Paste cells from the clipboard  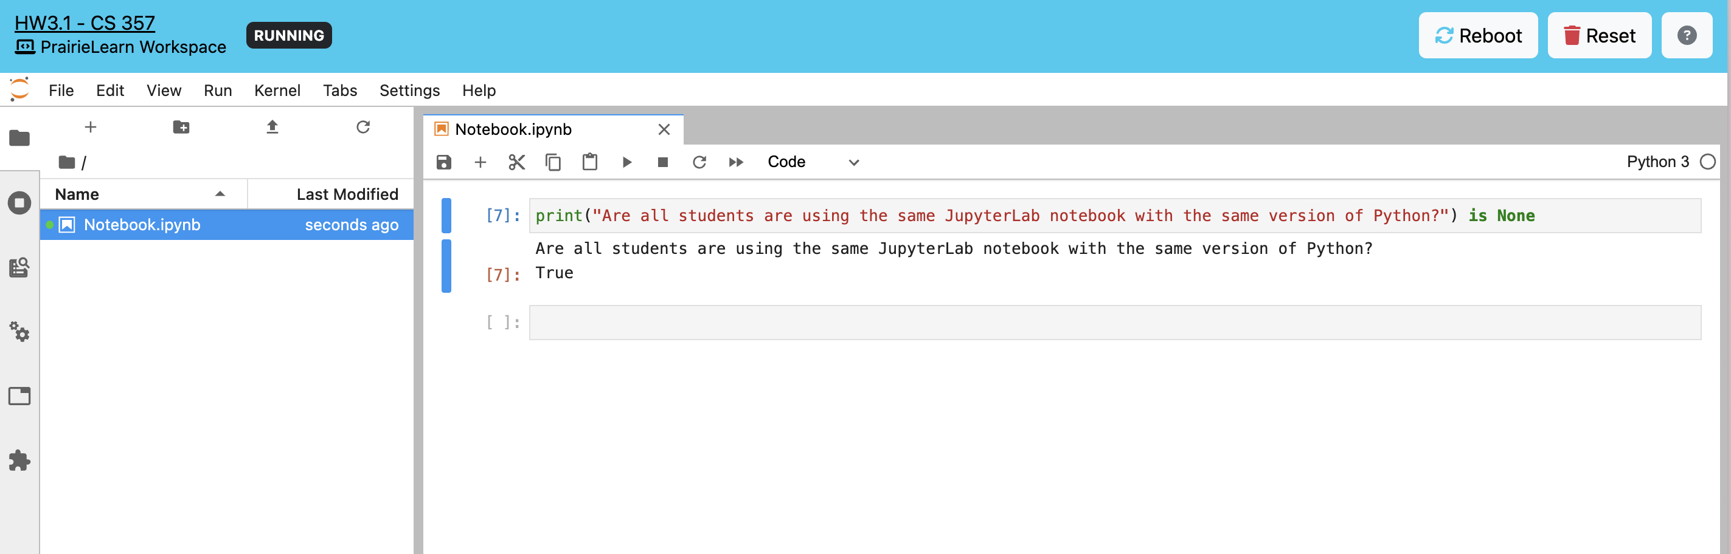[590, 162]
